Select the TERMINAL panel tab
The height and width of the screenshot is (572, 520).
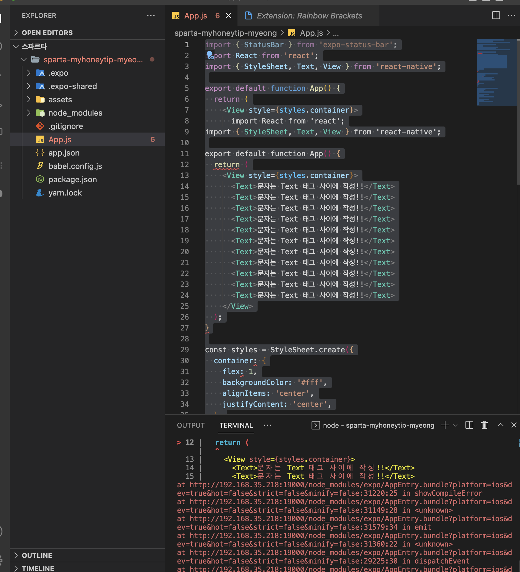(x=236, y=425)
